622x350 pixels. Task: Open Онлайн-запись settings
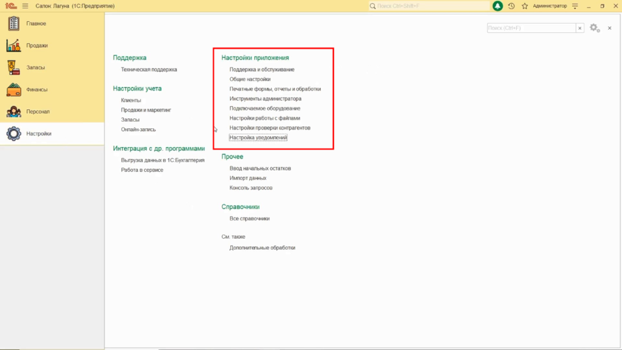pyautogui.click(x=138, y=129)
